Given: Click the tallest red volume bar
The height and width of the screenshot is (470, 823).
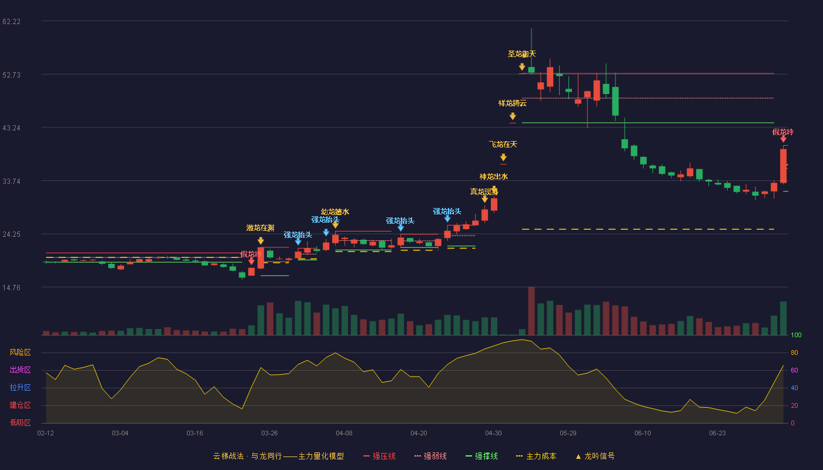Looking at the screenshot, I should pos(531,311).
